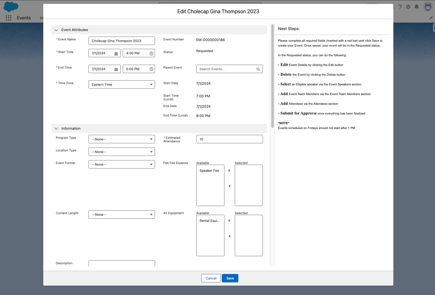Click the Cancel button
Viewport: 435px width, 295px height.
pos(211,278)
